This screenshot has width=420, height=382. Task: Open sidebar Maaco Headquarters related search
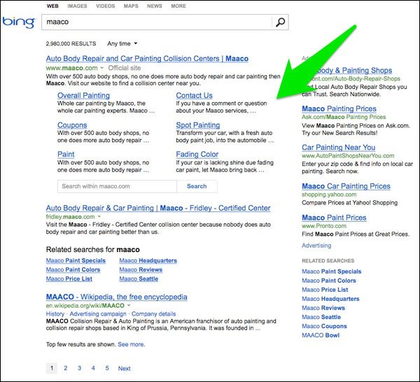coord(330,299)
